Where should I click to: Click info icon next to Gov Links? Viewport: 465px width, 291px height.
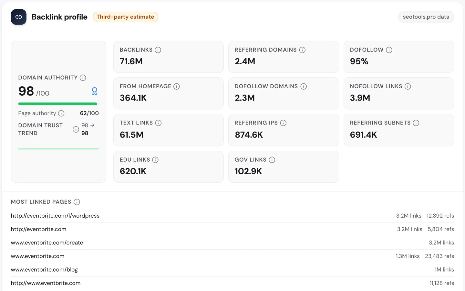point(272,160)
